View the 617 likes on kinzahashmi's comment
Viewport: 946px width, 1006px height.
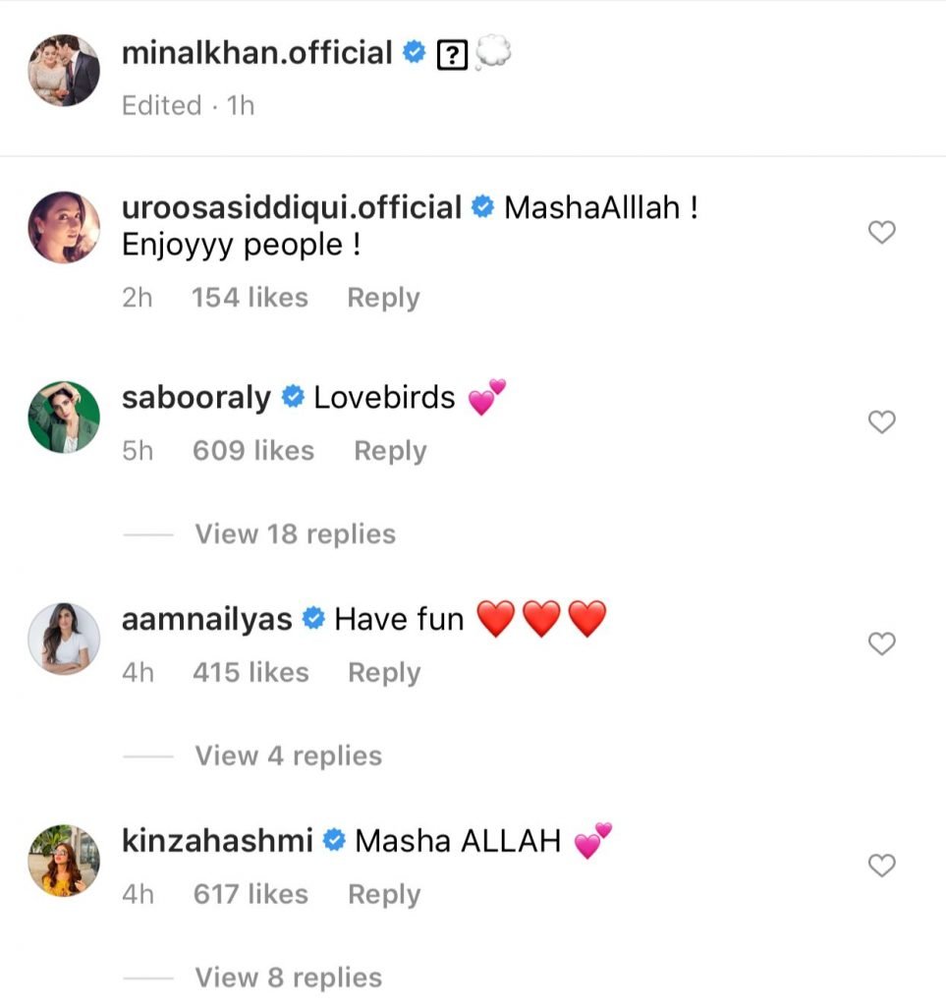250,895
